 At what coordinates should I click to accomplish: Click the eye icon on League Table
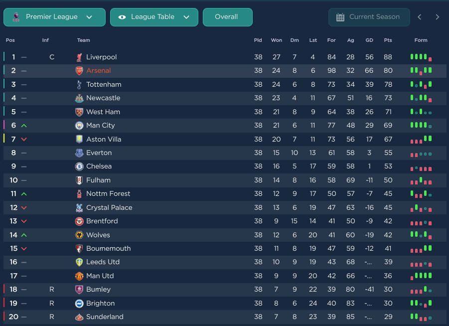pyautogui.click(x=122, y=17)
